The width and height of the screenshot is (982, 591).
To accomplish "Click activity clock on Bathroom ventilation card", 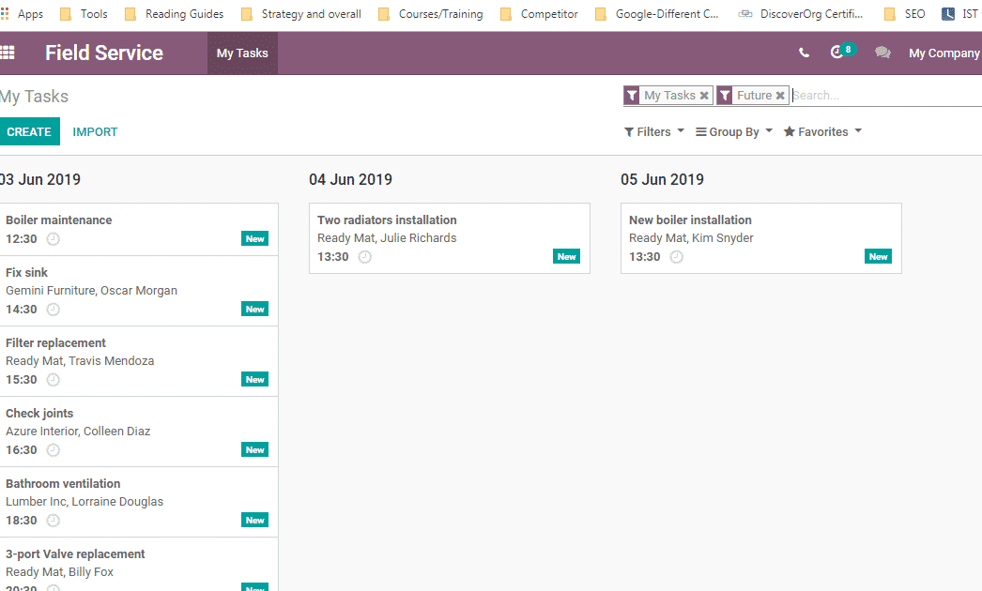I will (x=54, y=521).
